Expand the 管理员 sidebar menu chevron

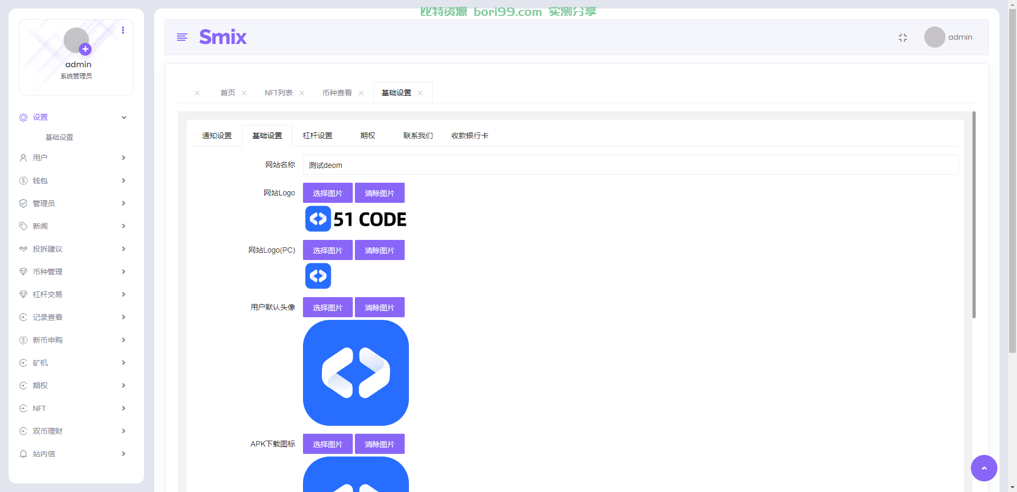(123, 203)
